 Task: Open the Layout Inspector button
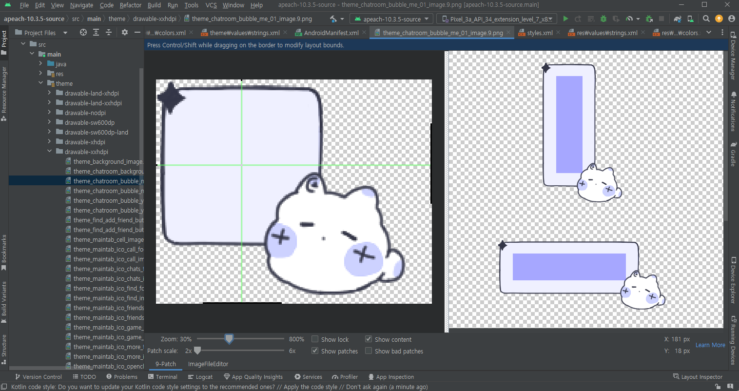[698, 376]
